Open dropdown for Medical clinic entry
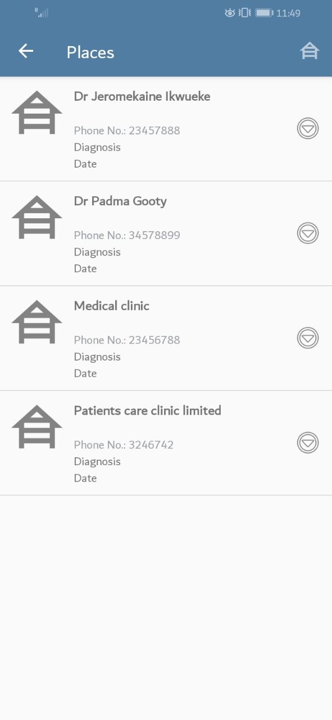 308,338
